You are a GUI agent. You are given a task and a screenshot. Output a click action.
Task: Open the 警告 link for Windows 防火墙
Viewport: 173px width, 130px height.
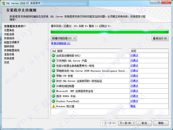133,106
